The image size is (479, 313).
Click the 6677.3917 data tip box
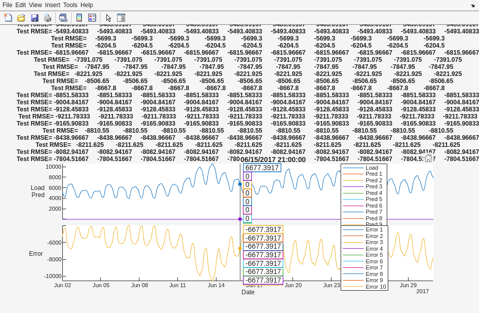click(x=262, y=168)
